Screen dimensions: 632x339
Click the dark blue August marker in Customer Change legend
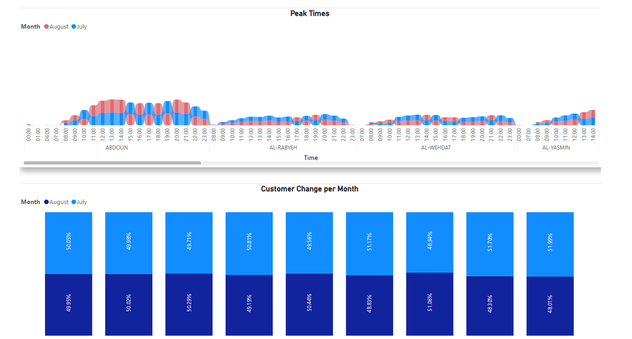tap(46, 202)
